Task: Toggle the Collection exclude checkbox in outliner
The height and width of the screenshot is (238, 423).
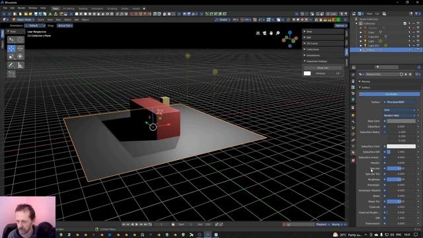Action: click(405, 24)
